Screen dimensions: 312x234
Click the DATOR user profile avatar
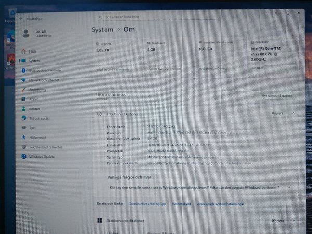click(26, 34)
